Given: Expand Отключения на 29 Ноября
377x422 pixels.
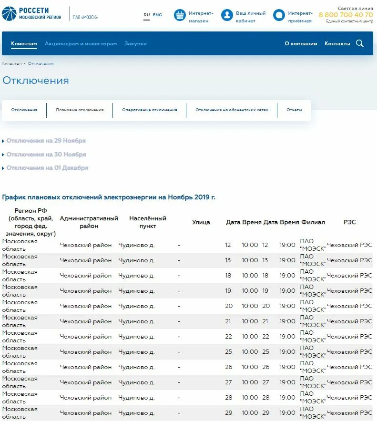Looking at the screenshot, I should pyautogui.click(x=46, y=141).
